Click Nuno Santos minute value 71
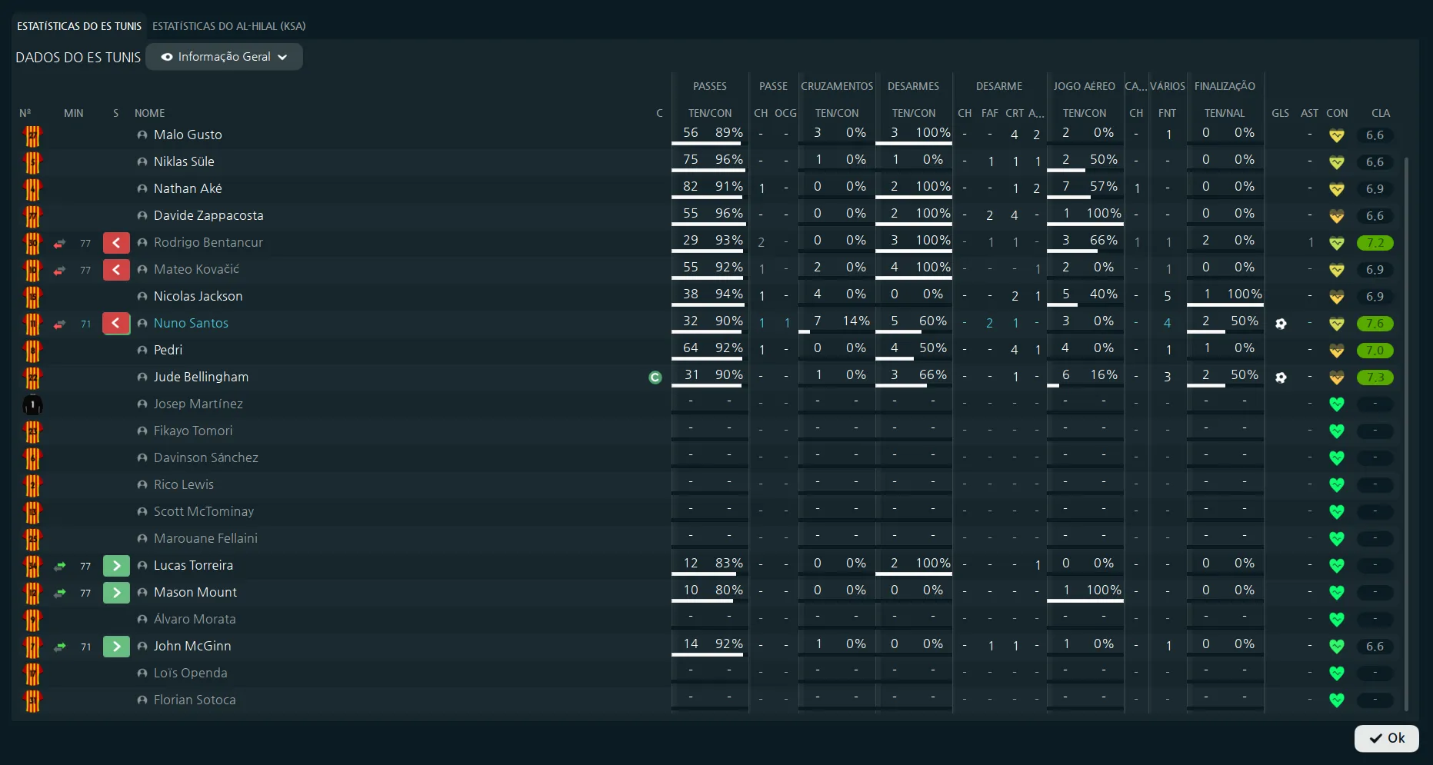1433x765 pixels. coord(85,324)
